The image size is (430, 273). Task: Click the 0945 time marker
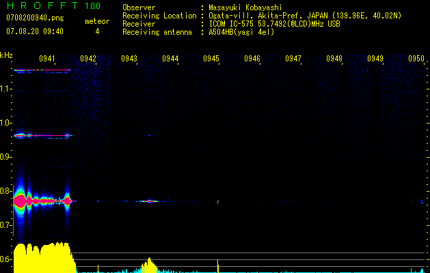click(x=211, y=59)
